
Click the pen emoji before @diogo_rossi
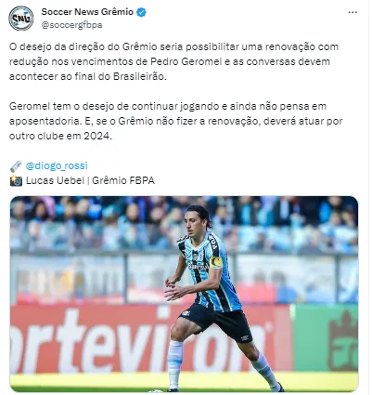click(16, 166)
